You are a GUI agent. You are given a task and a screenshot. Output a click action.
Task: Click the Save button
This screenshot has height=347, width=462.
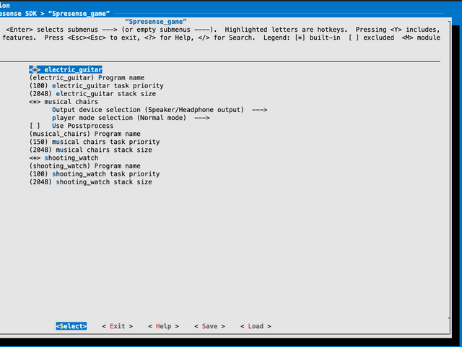coord(209,326)
